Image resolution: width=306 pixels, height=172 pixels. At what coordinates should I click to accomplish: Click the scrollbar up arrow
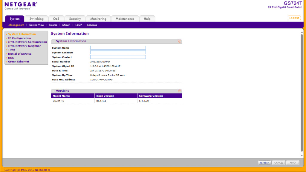click(302, 31)
